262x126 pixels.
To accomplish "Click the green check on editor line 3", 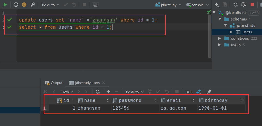I will pos(10,27).
